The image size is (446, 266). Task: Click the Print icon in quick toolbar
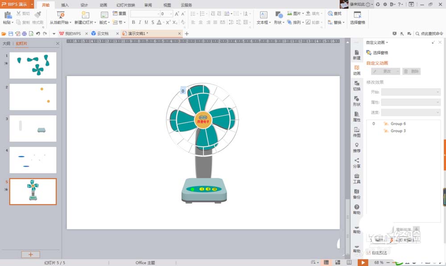click(25, 33)
